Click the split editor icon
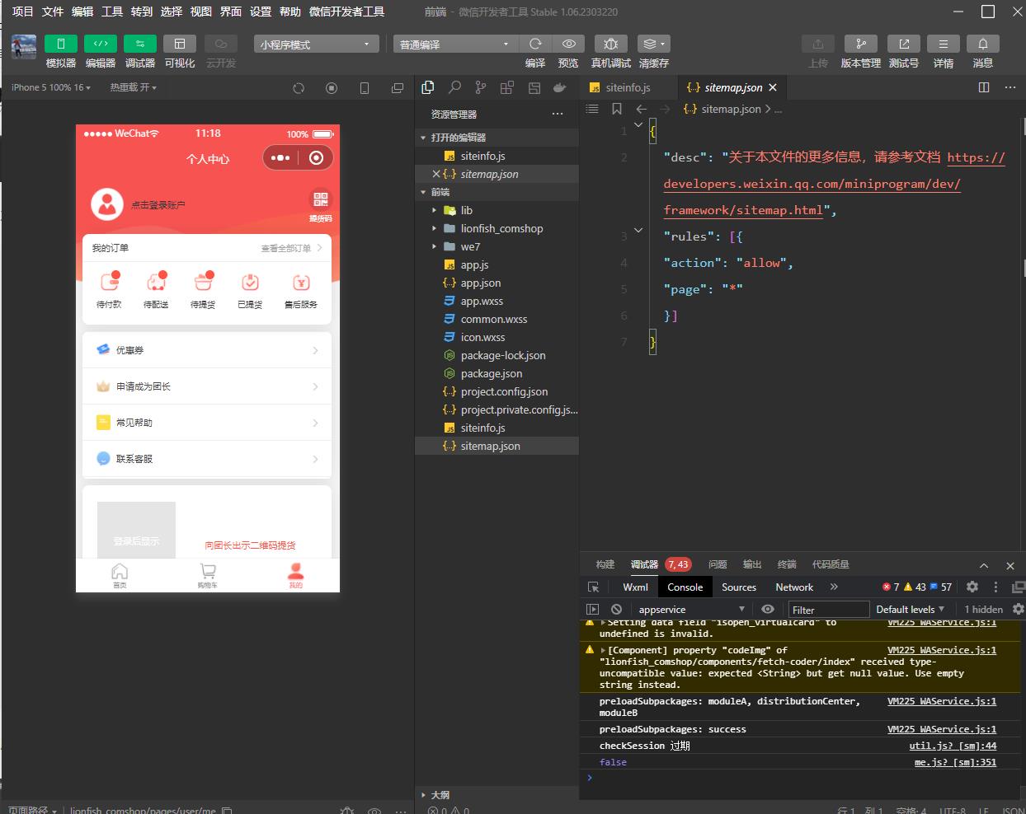 pyautogui.click(x=984, y=87)
